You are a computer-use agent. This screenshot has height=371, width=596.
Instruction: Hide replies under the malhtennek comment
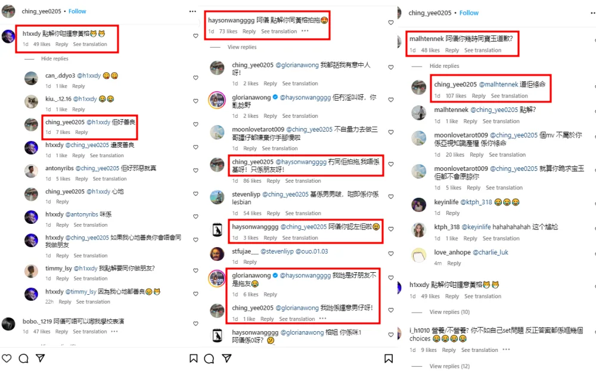click(x=445, y=66)
